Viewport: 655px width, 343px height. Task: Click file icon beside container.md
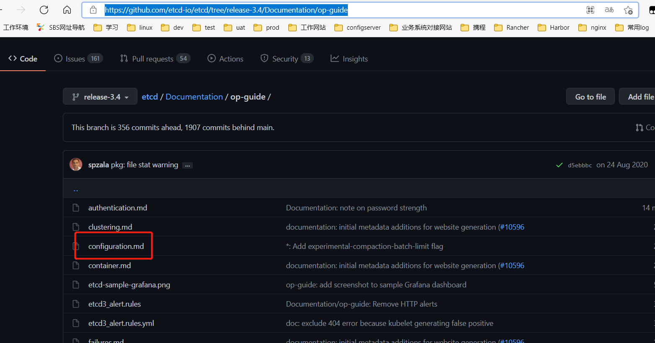76,266
